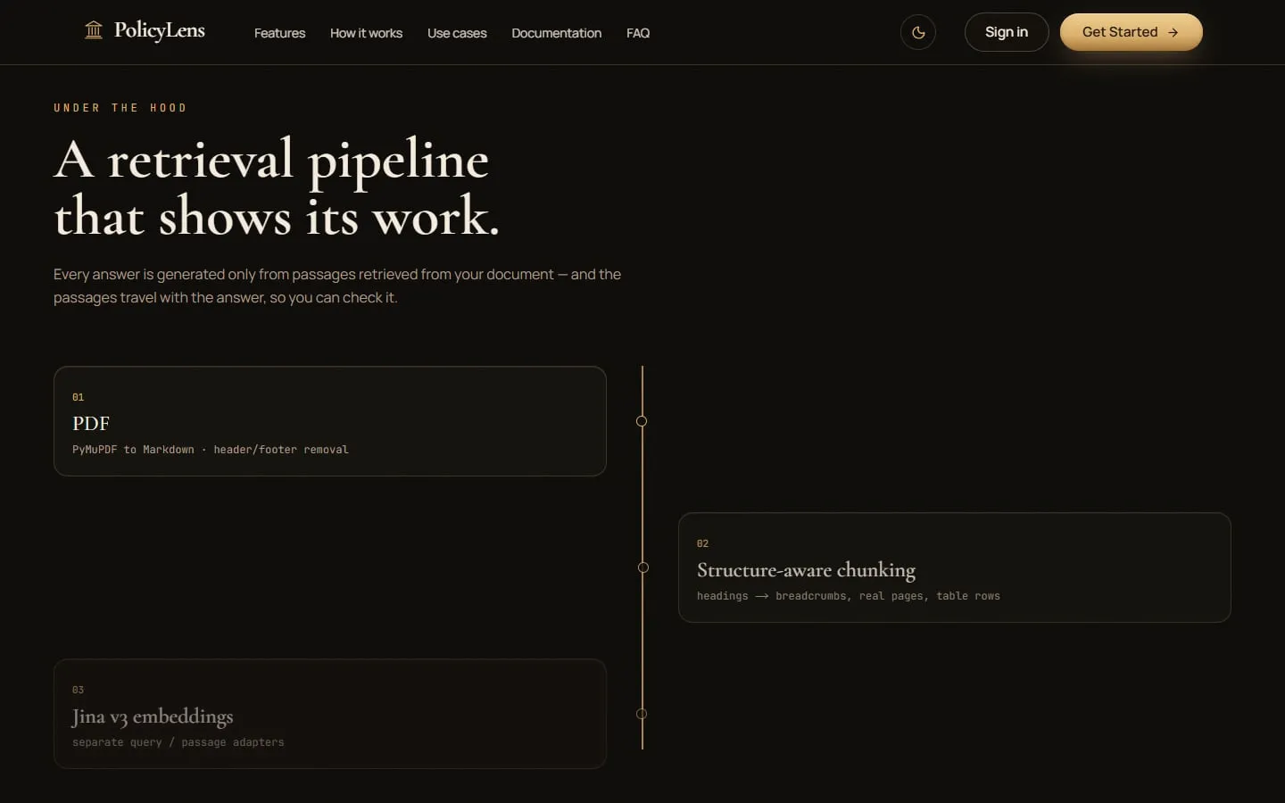Click the PolicyLens building logo icon

point(94,31)
